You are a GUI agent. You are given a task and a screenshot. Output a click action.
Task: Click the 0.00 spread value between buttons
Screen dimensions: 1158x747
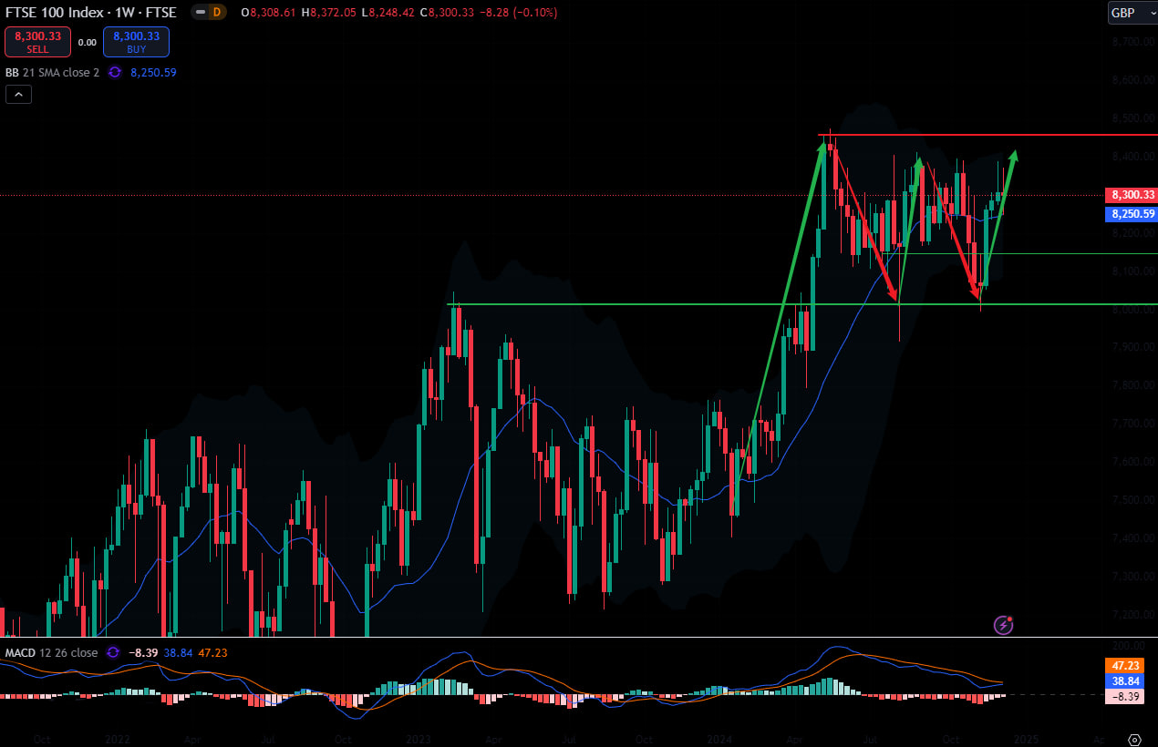[x=88, y=42]
